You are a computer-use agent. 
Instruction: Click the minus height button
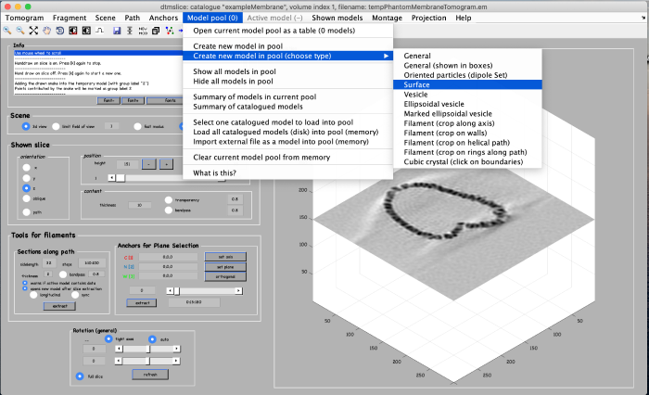(148, 164)
